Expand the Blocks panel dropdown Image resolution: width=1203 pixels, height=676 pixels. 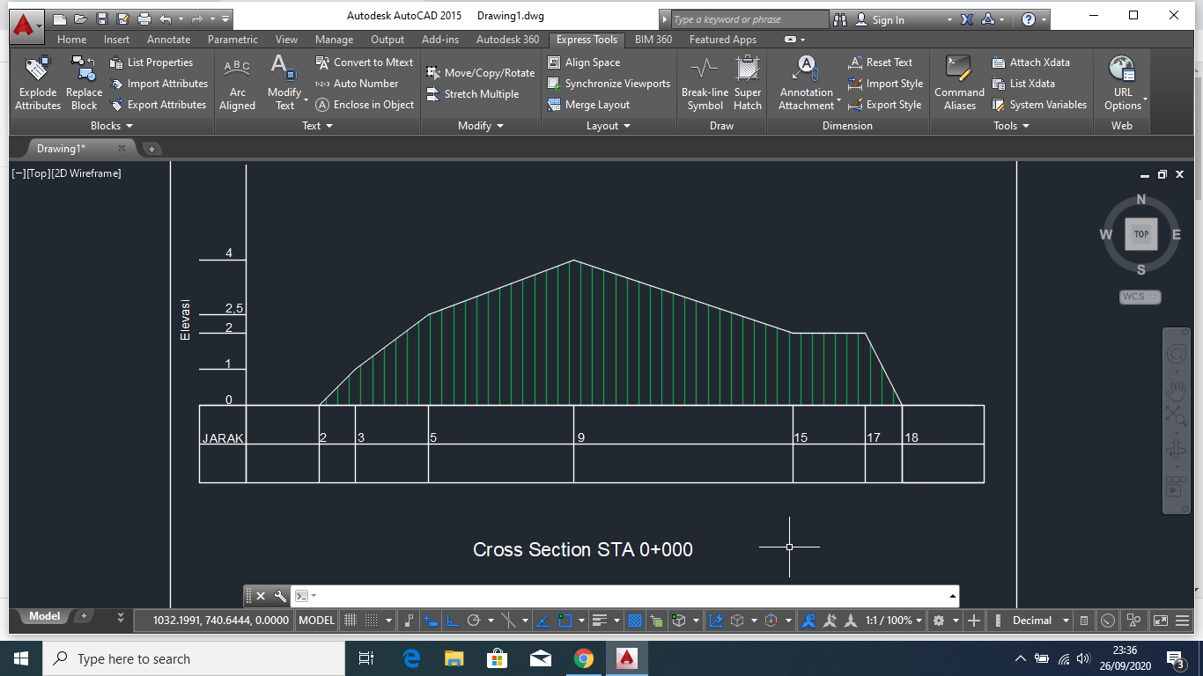(112, 126)
